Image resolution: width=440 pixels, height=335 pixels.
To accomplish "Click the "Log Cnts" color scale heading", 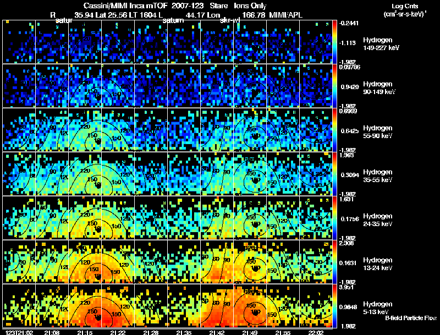I will click(x=405, y=6).
